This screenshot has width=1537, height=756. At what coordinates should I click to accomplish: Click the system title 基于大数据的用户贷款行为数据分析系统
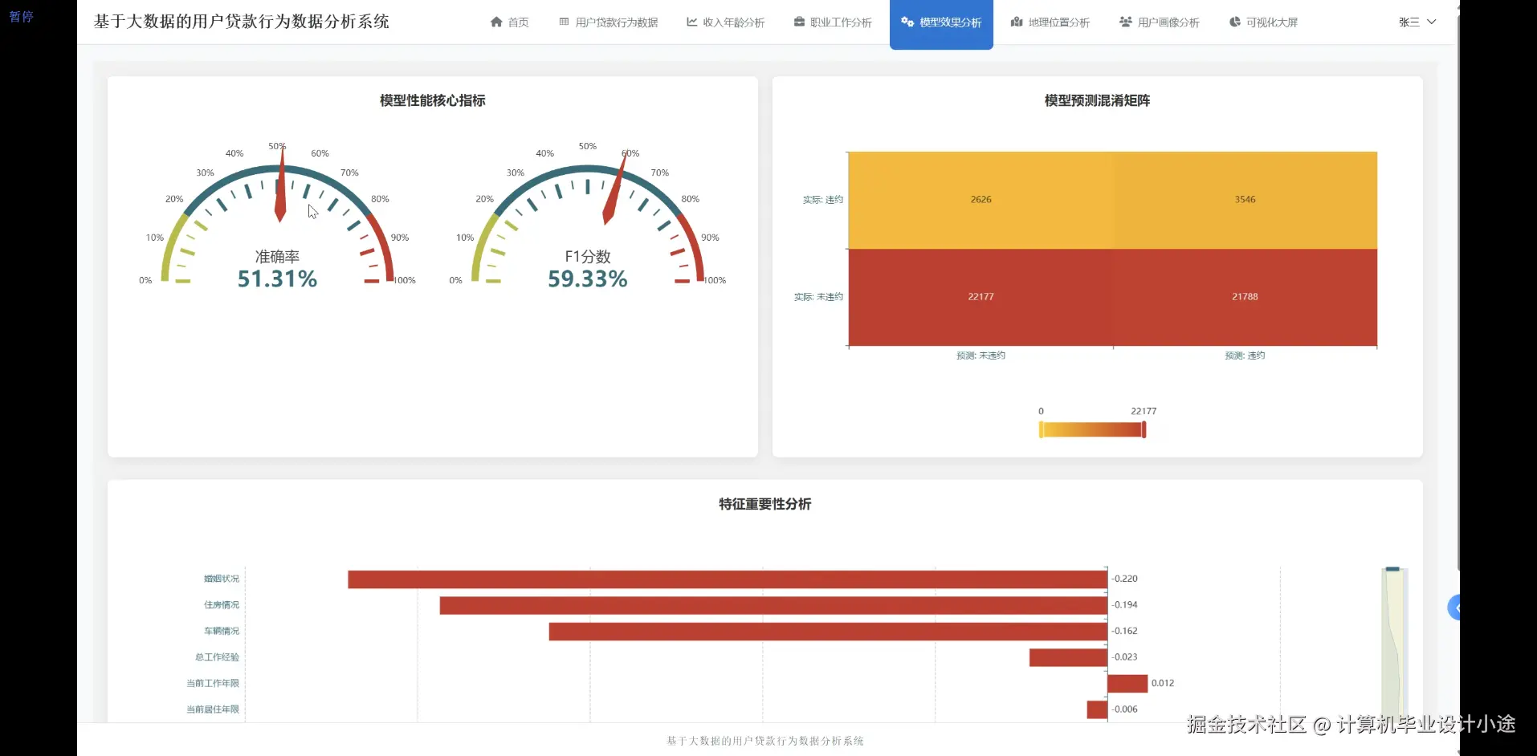241,22
